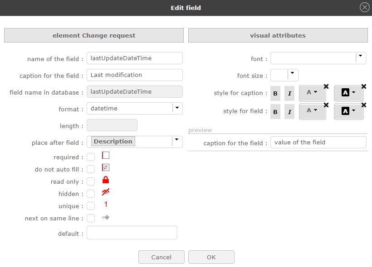Open the font size dropdown
The height and width of the screenshot is (267, 372).
click(x=293, y=75)
